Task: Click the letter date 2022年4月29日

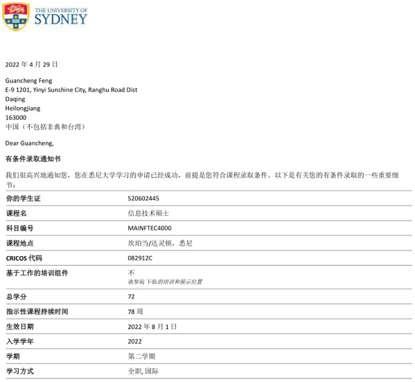Action: (x=31, y=64)
